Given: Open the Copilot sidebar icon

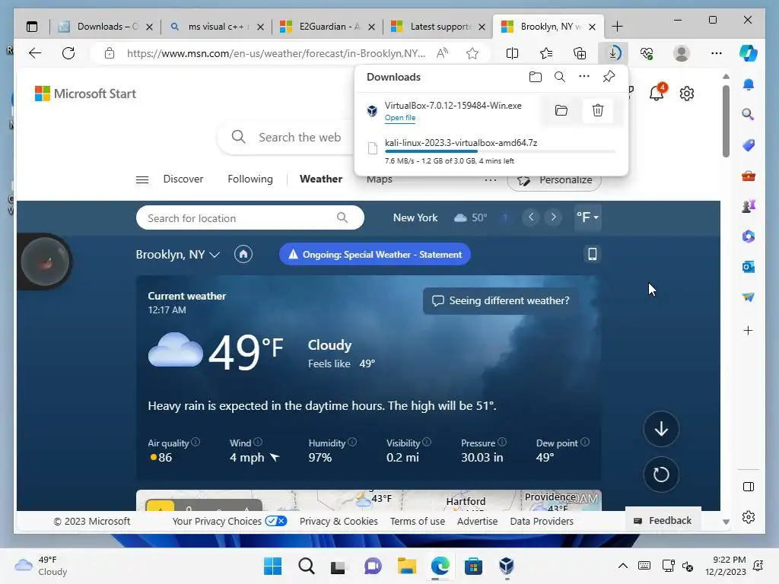Looking at the screenshot, I should pos(749,53).
